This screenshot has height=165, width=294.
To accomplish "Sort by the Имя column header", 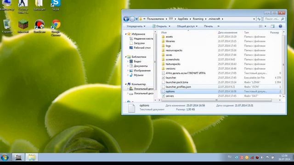I will pos(164,33).
